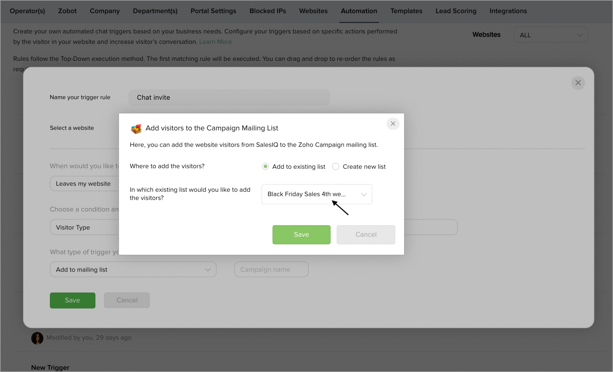Viewport: 613px width, 372px height.
Task: Select Add to existing list option
Action: (265, 166)
